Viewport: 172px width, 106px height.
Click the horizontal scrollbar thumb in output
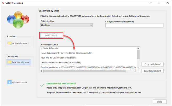(84, 71)
